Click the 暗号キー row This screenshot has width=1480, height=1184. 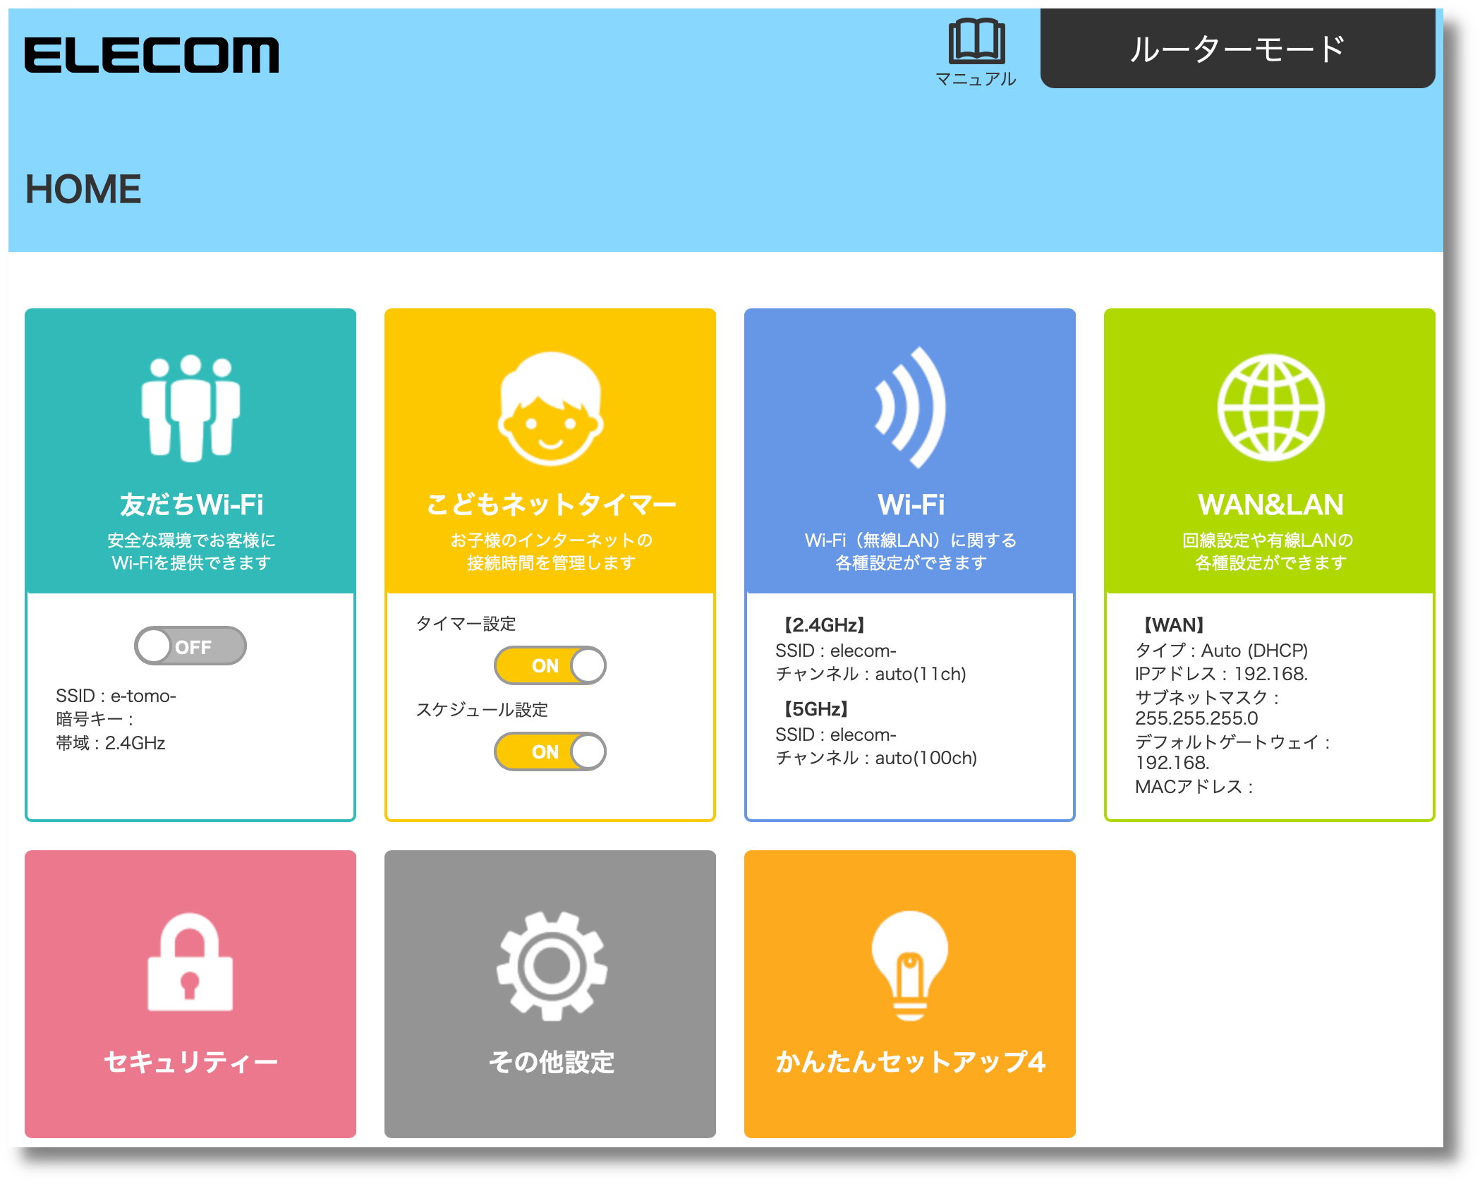pyautogui.click(x=95, y=719)
